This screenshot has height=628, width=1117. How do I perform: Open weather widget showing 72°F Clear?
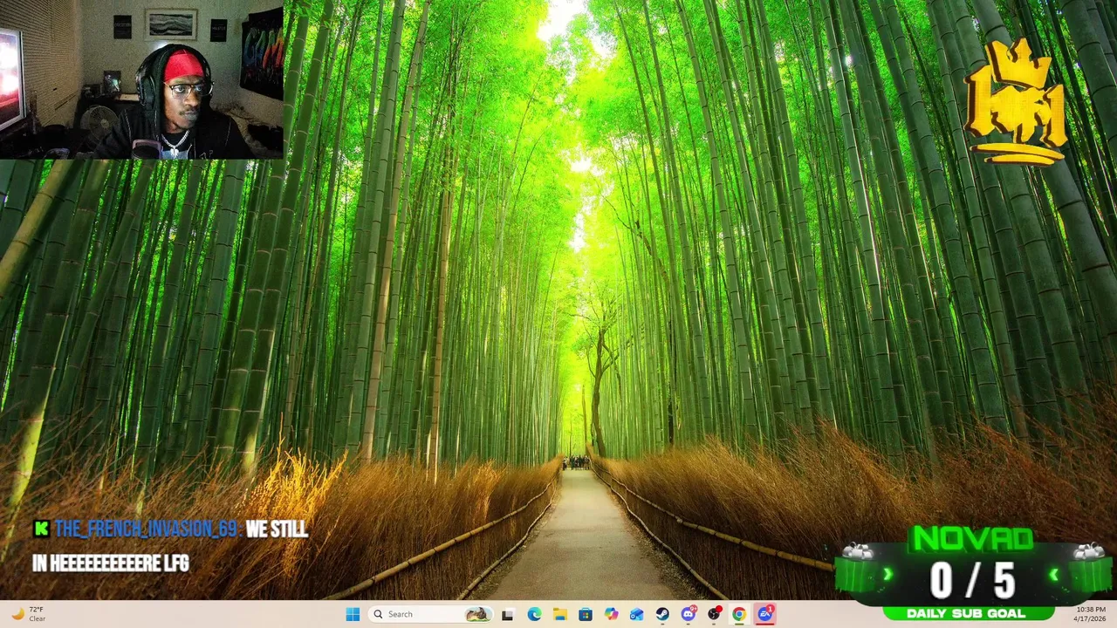pos(28,614)
